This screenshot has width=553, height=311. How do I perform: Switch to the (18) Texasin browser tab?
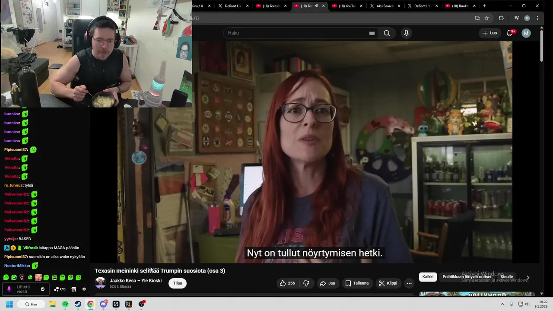pyautogui.click(x=271, y=6)
